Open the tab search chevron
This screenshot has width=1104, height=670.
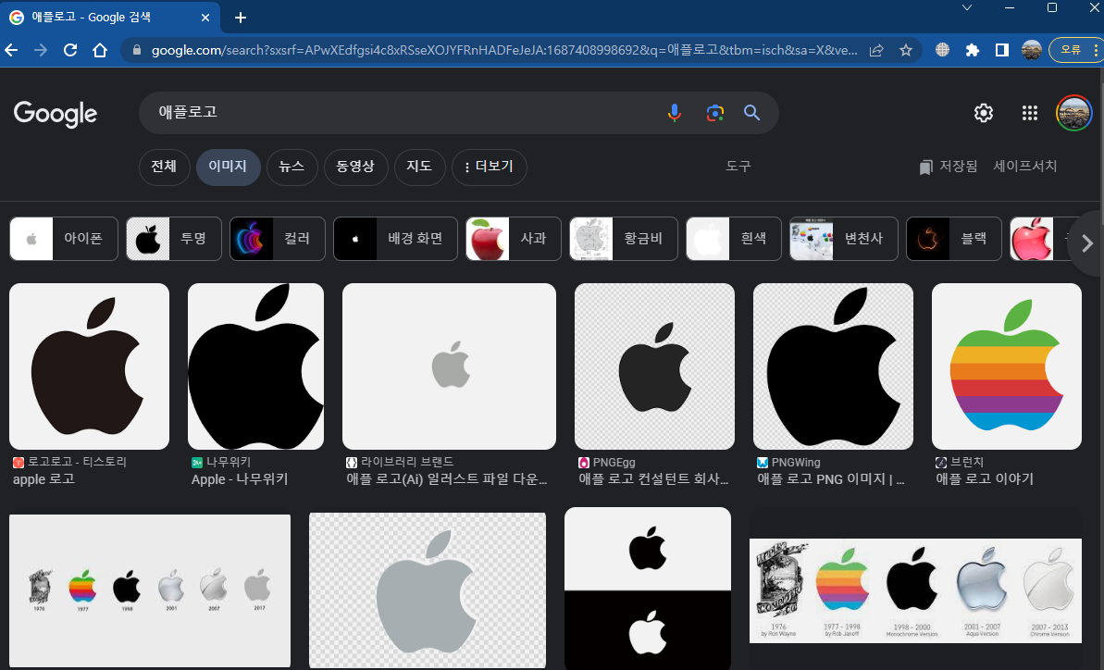click(967, 7)
